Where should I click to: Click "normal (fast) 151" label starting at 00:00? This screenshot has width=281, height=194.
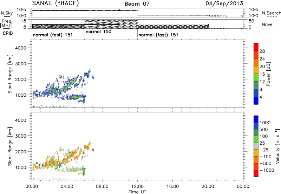[x=53, y=35]
